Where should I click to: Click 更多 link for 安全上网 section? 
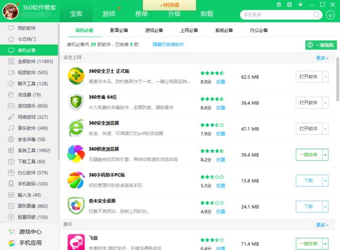(x=322, y=58)
